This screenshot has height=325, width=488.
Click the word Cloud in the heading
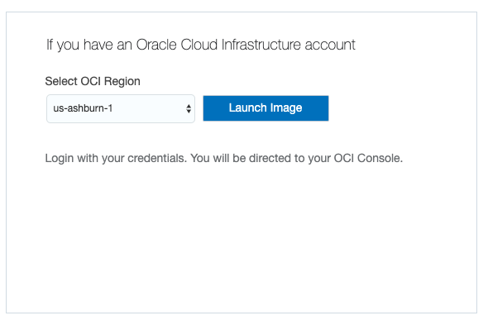pyautogui.click(x=199, y=45)
